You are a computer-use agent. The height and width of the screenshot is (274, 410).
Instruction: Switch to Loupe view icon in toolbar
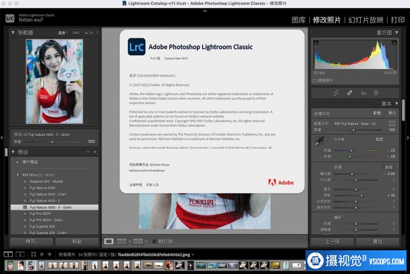click(109, 241)
